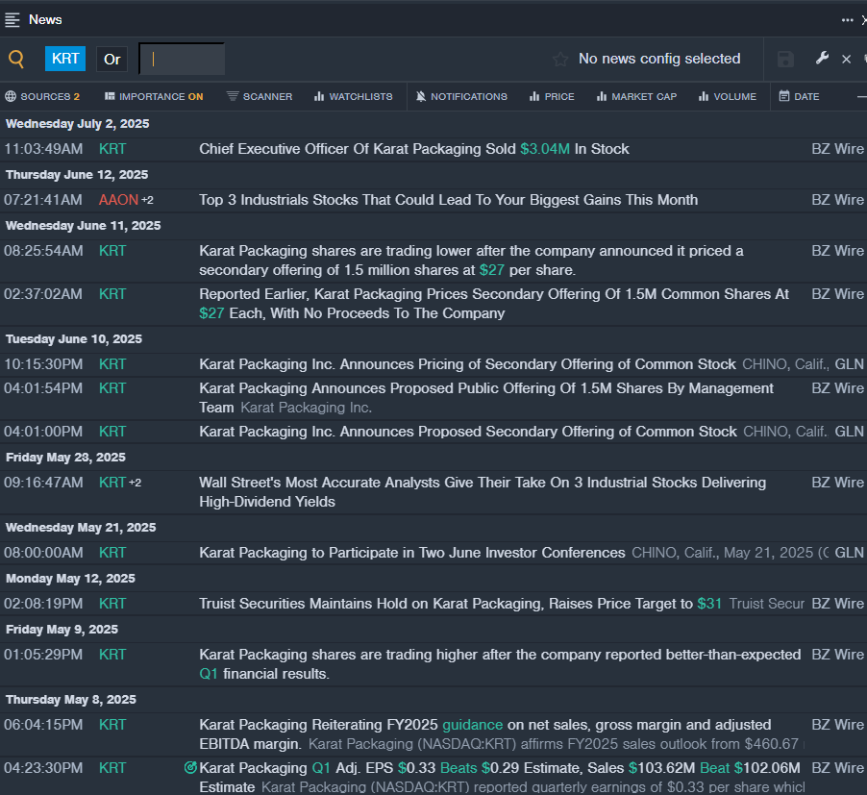Click the save config disk icon
This screenshot has width=867, height=795.
(x=785, y=60)
